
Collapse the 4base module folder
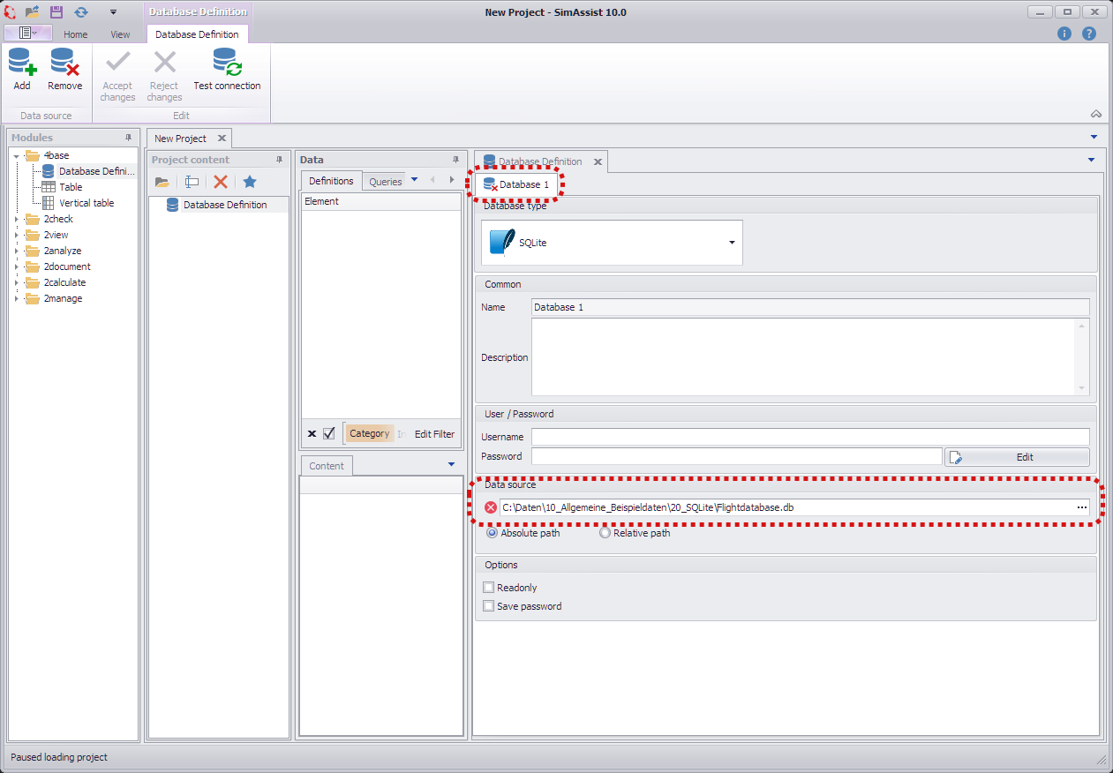click(x=16, y=156)
